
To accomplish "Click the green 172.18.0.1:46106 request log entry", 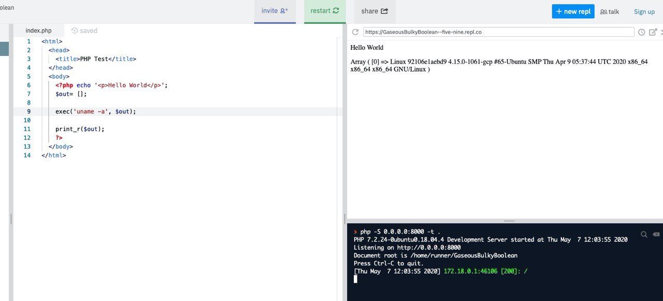I will tap(485, 271).
